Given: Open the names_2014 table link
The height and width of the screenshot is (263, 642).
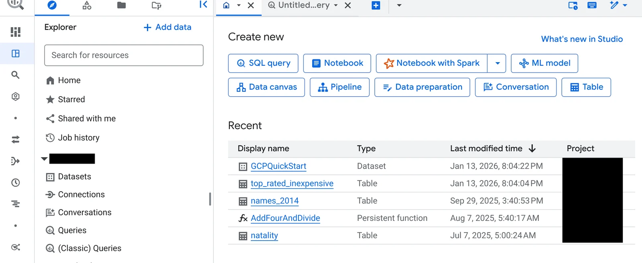Looking at the screenshot, I should tap(275, 201).
